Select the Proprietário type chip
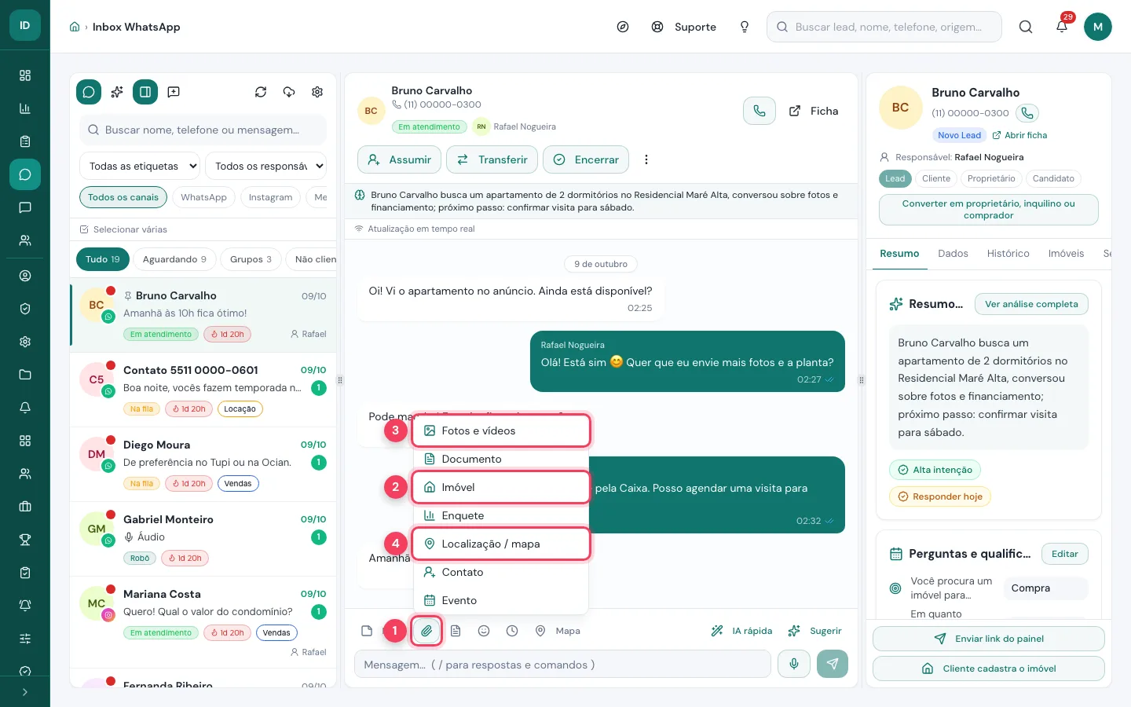This screenshot has height=707, width=1131. coord(991,178)
